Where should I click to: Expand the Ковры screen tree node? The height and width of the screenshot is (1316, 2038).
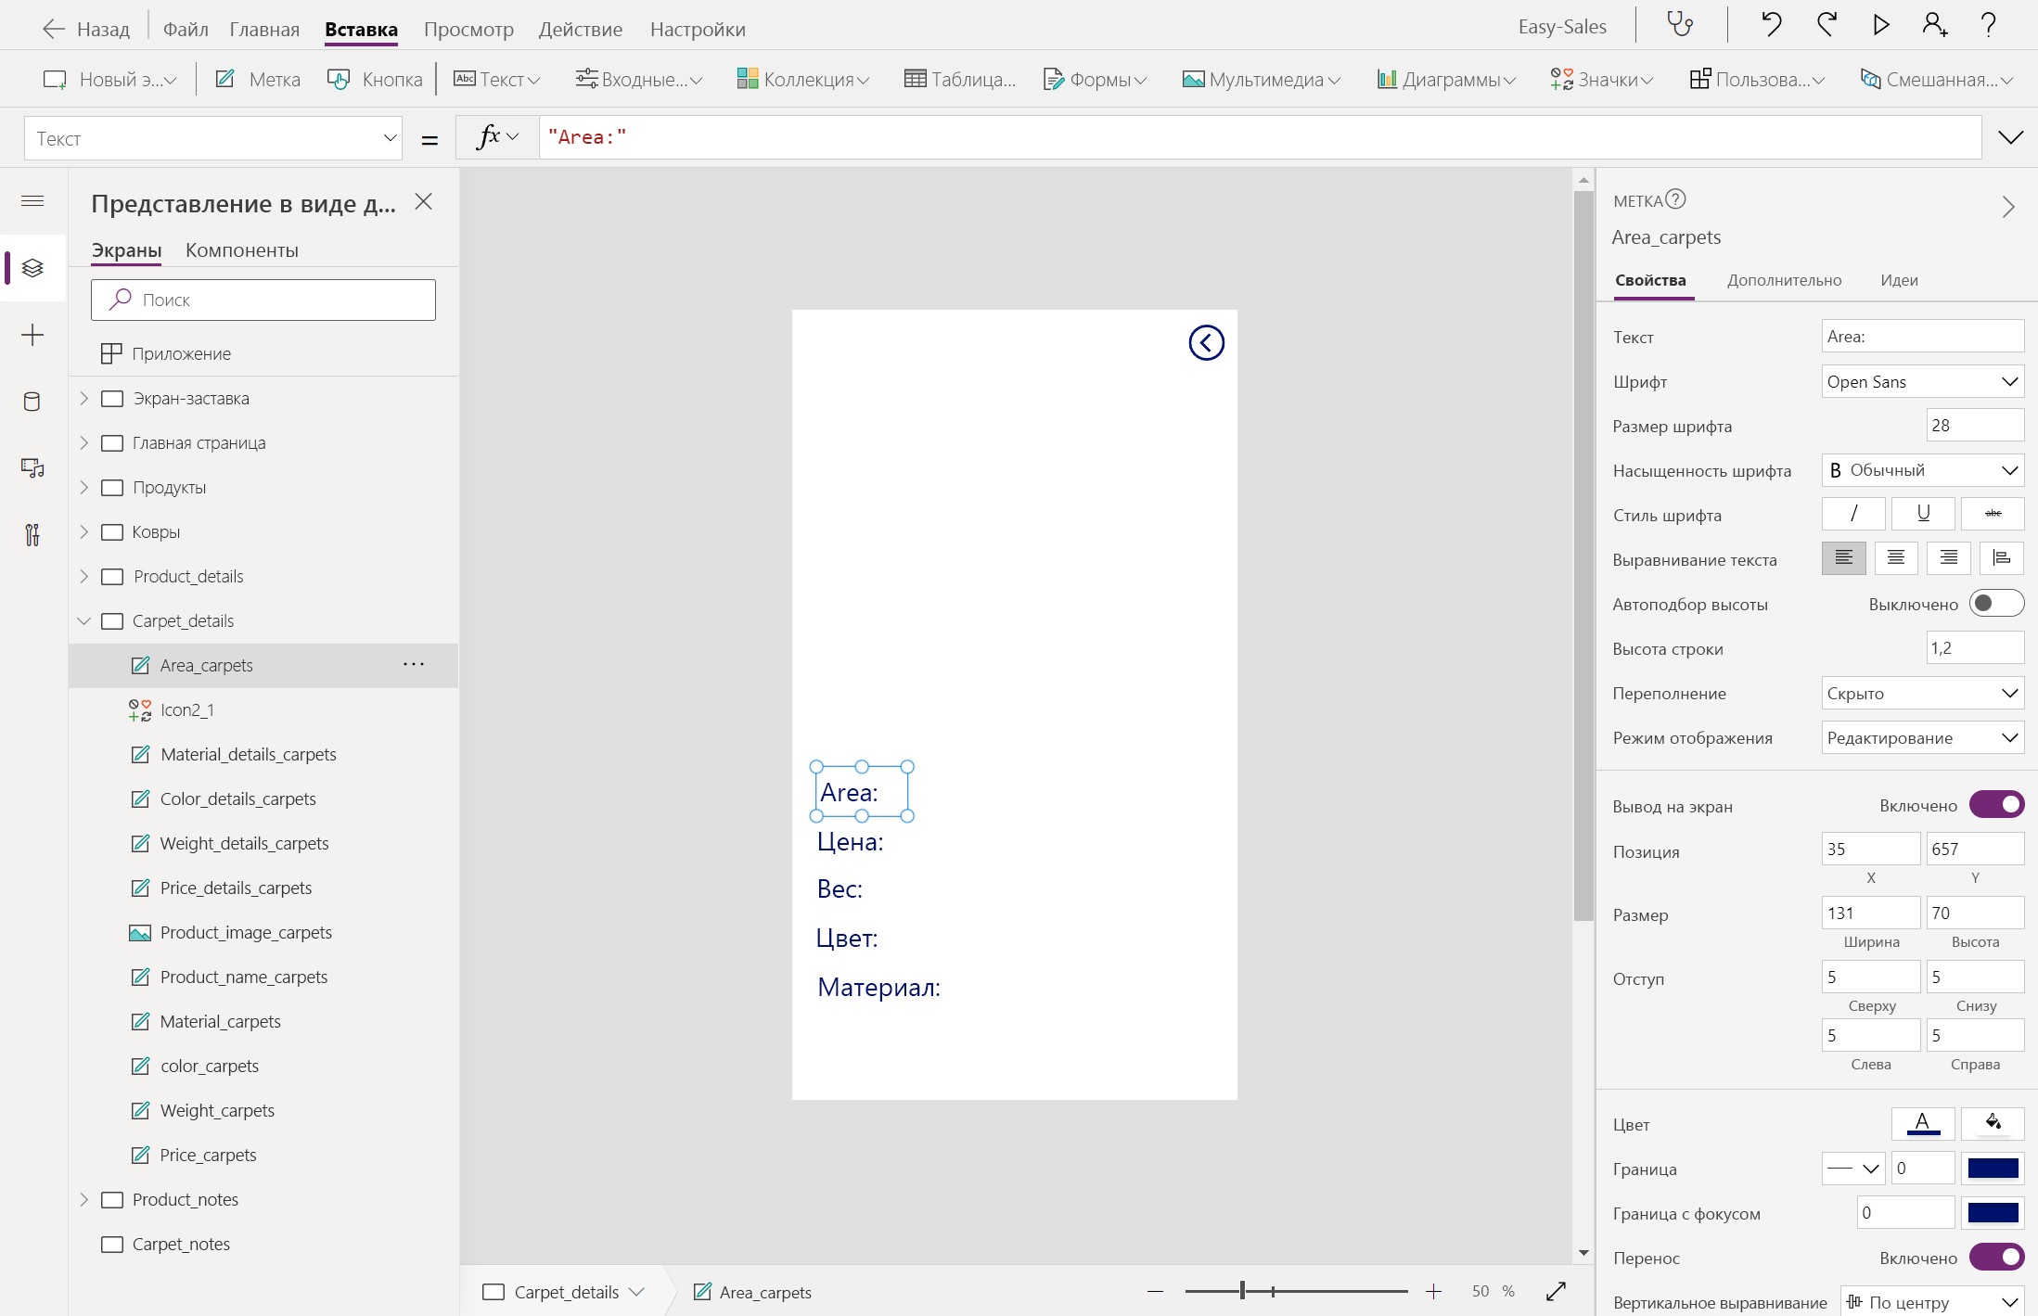[x=84, y=531]
